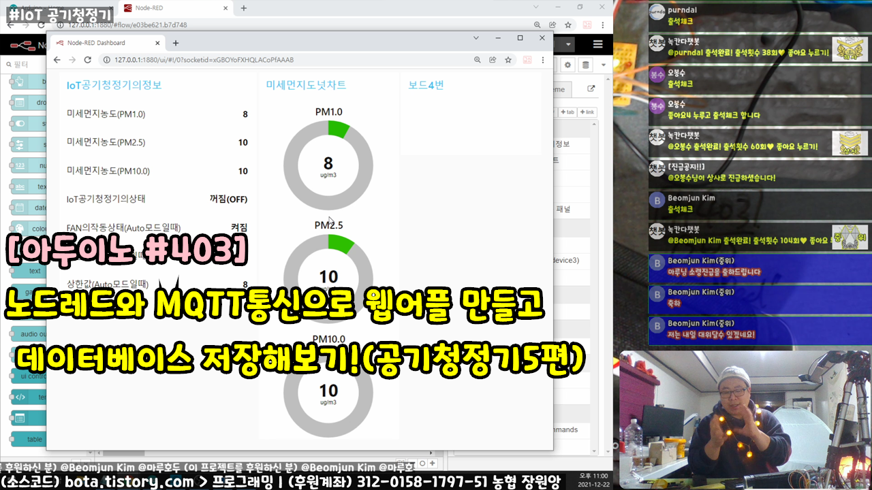Open the back window browser three-dot menu
This screenshot has width=872, height=490.
602,24
